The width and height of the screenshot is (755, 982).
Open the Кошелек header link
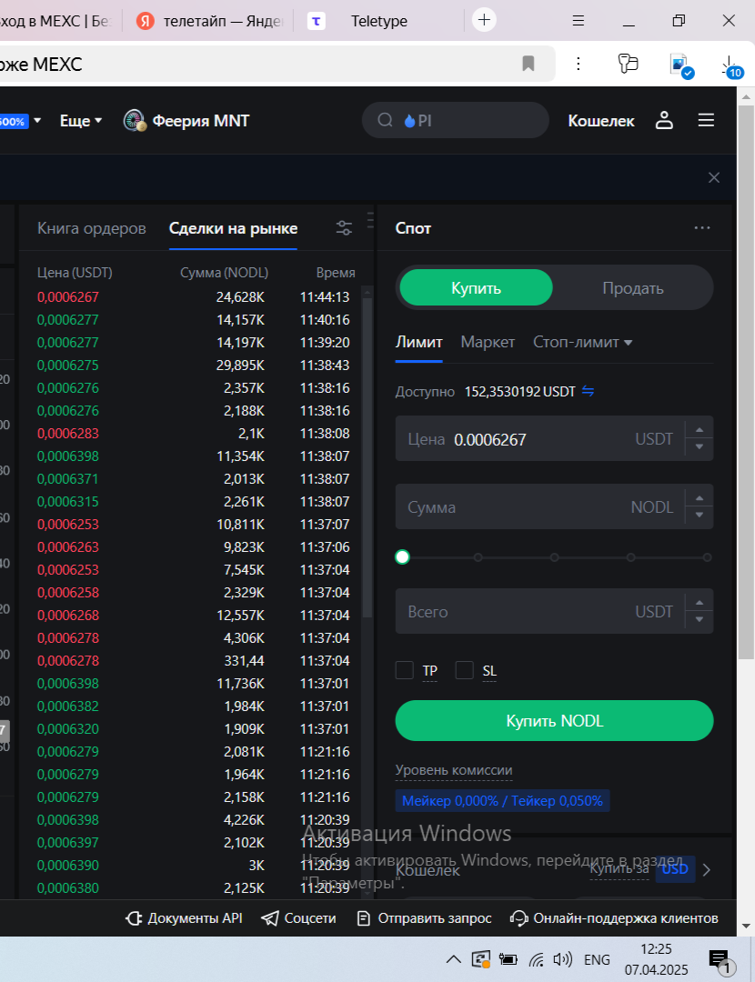(x=601, y=120)
